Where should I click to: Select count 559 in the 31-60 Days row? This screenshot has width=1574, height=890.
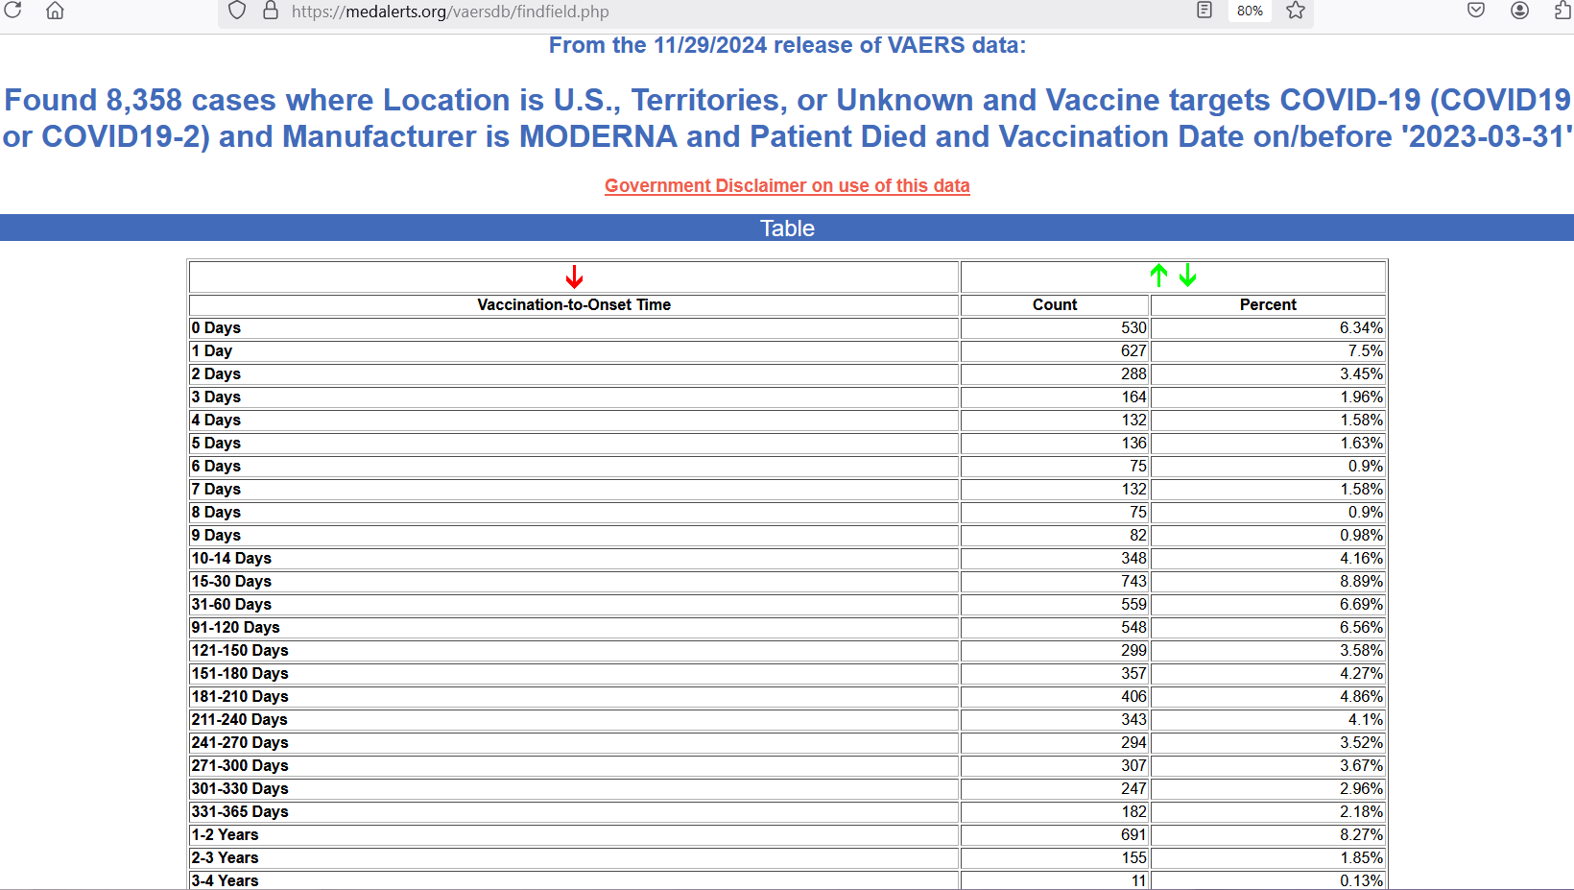1133,604
